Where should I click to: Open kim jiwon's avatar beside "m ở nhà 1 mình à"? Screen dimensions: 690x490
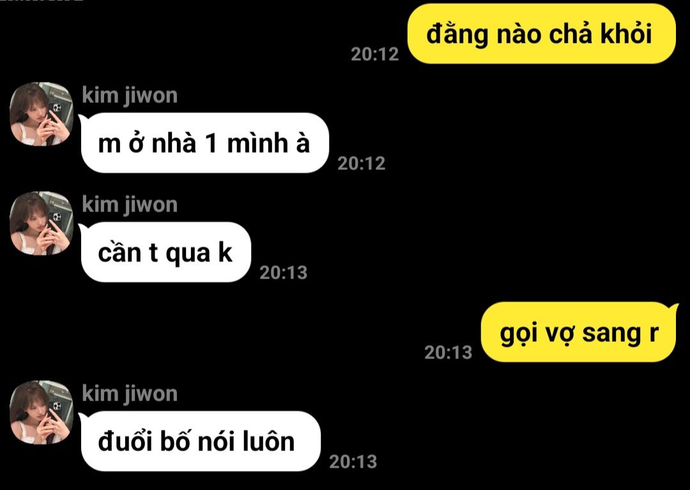(x=42, y=114)
